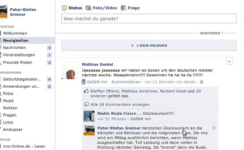Click the thumbs-up like icon
The height and width of the screenshot is (150, 244).
tap(87, 91)
